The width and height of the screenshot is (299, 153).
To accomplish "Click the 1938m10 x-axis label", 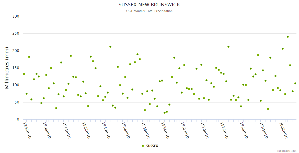I will (x=125, y=131).
